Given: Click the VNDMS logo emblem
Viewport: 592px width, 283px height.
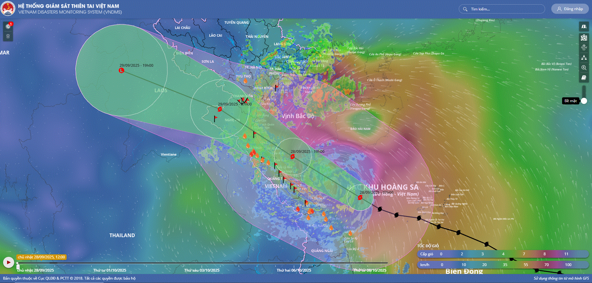Looking at the screenshot, I should [8, 9].
